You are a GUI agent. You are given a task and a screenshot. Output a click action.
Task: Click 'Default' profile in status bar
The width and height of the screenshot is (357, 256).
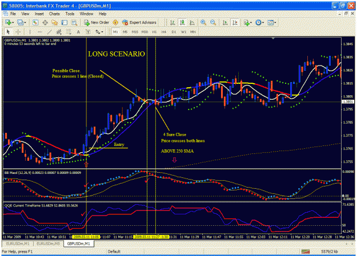114,251
